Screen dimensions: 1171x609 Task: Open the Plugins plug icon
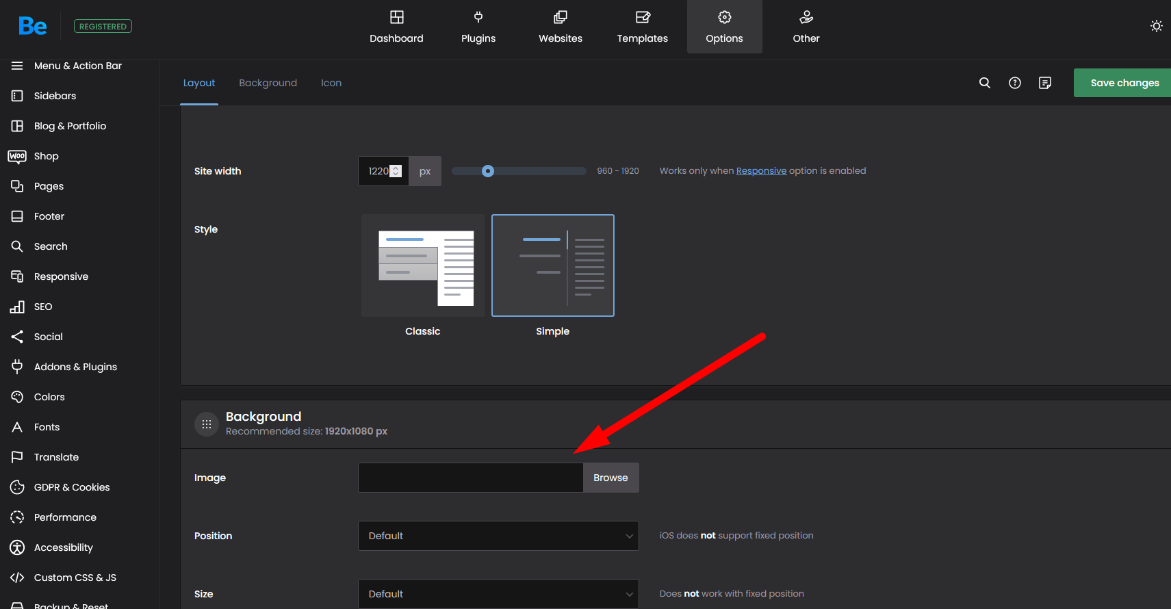(x=478, y=17)
